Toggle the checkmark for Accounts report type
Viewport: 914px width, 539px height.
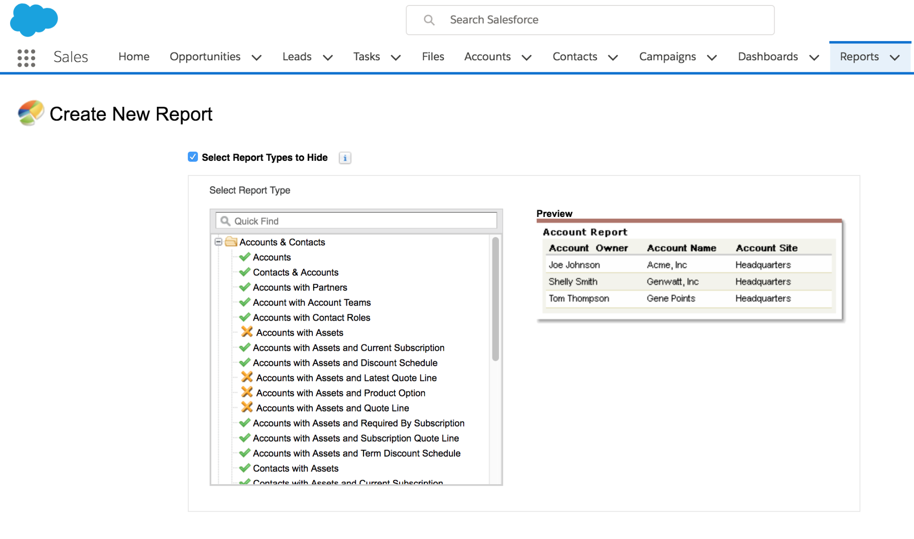245,257
